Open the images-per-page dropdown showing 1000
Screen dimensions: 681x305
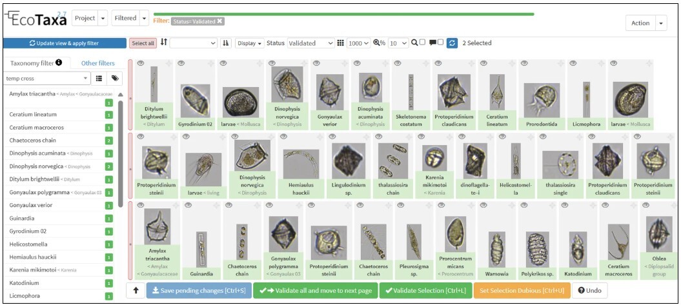[x=359, y=43]
